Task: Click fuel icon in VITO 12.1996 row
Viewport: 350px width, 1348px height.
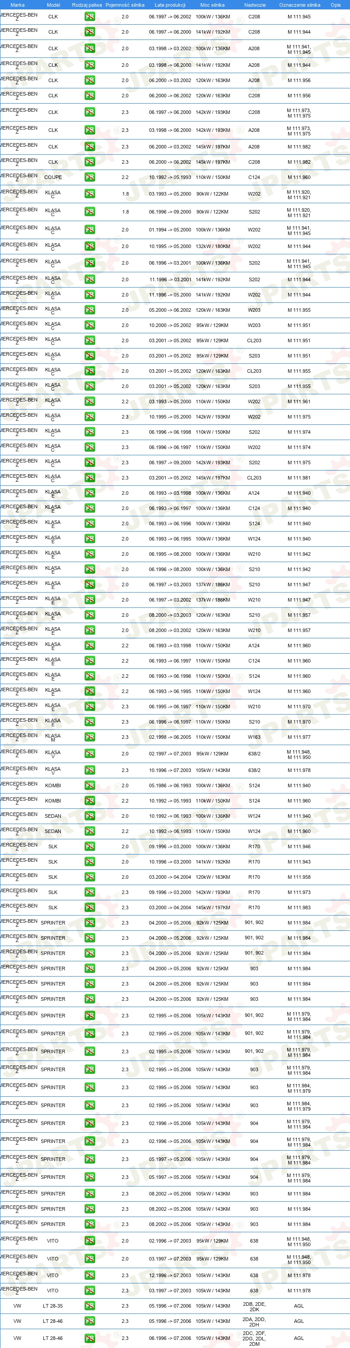Action: click(90, 1275)
